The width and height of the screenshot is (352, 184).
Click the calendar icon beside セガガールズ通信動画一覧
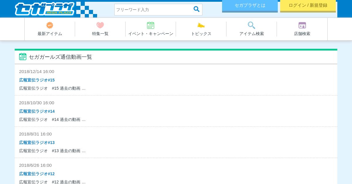[23, 57]
